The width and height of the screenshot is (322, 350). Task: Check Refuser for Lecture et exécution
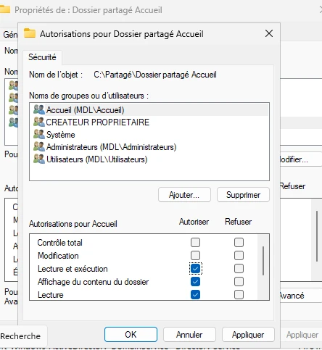tap(239, 268)
